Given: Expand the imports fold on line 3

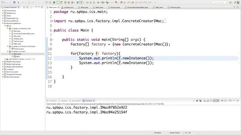Looking at the screenshot, I should point(53,21).
